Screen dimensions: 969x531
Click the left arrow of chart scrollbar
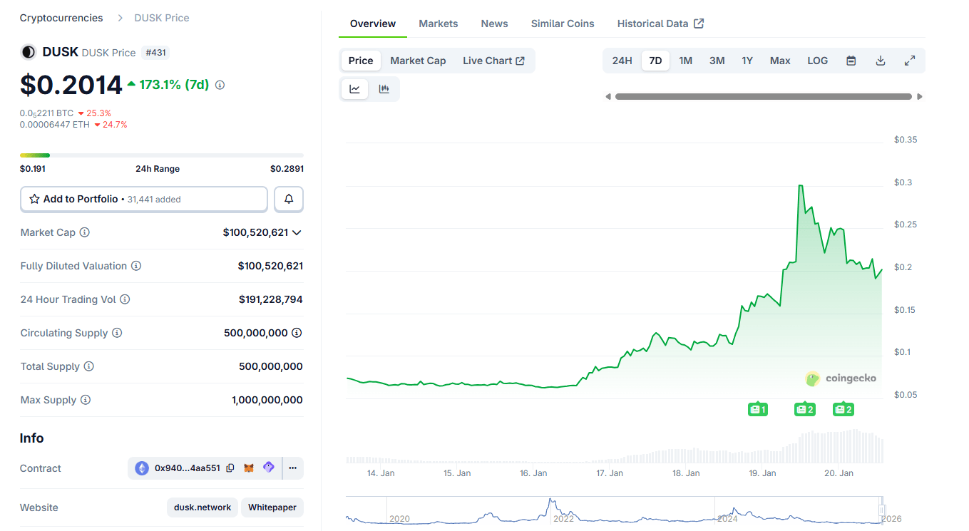(x=608, y=97)
